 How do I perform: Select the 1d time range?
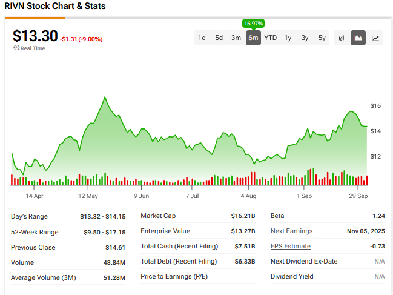pos(202,38)
